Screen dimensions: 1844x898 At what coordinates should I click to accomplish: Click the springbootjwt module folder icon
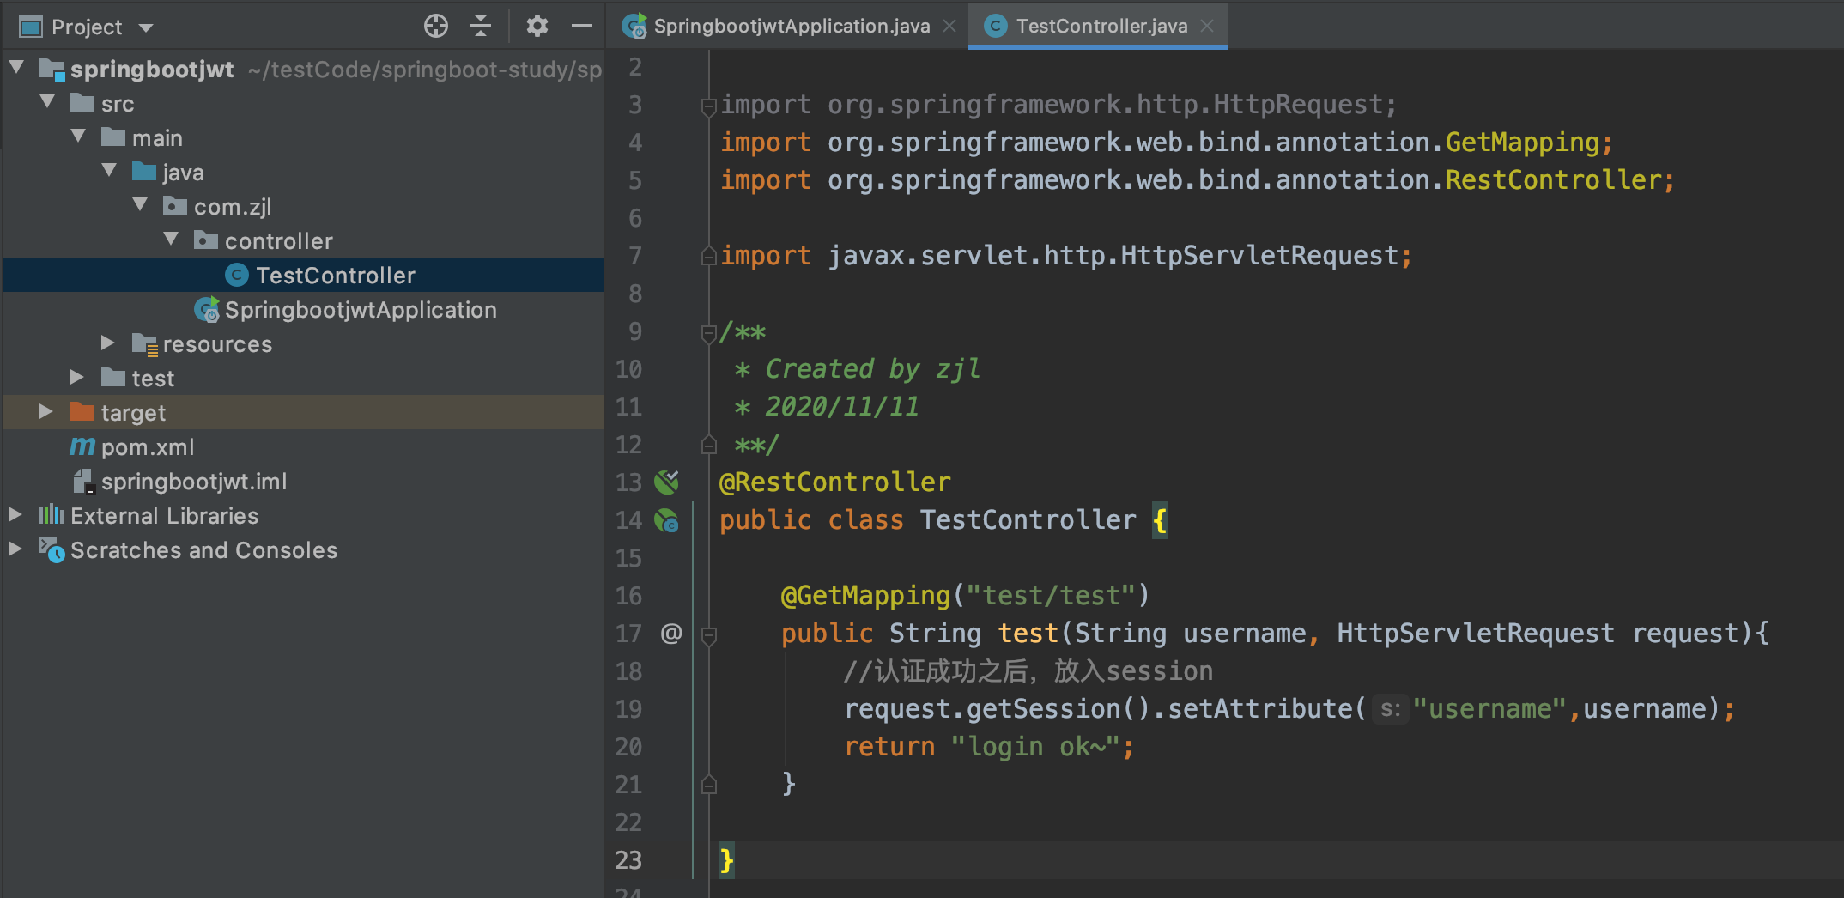[52, 69]
